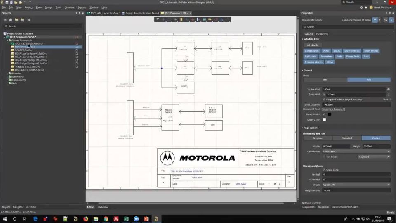Click the notifications bell icon in the title bar

[x=366, y=7]
